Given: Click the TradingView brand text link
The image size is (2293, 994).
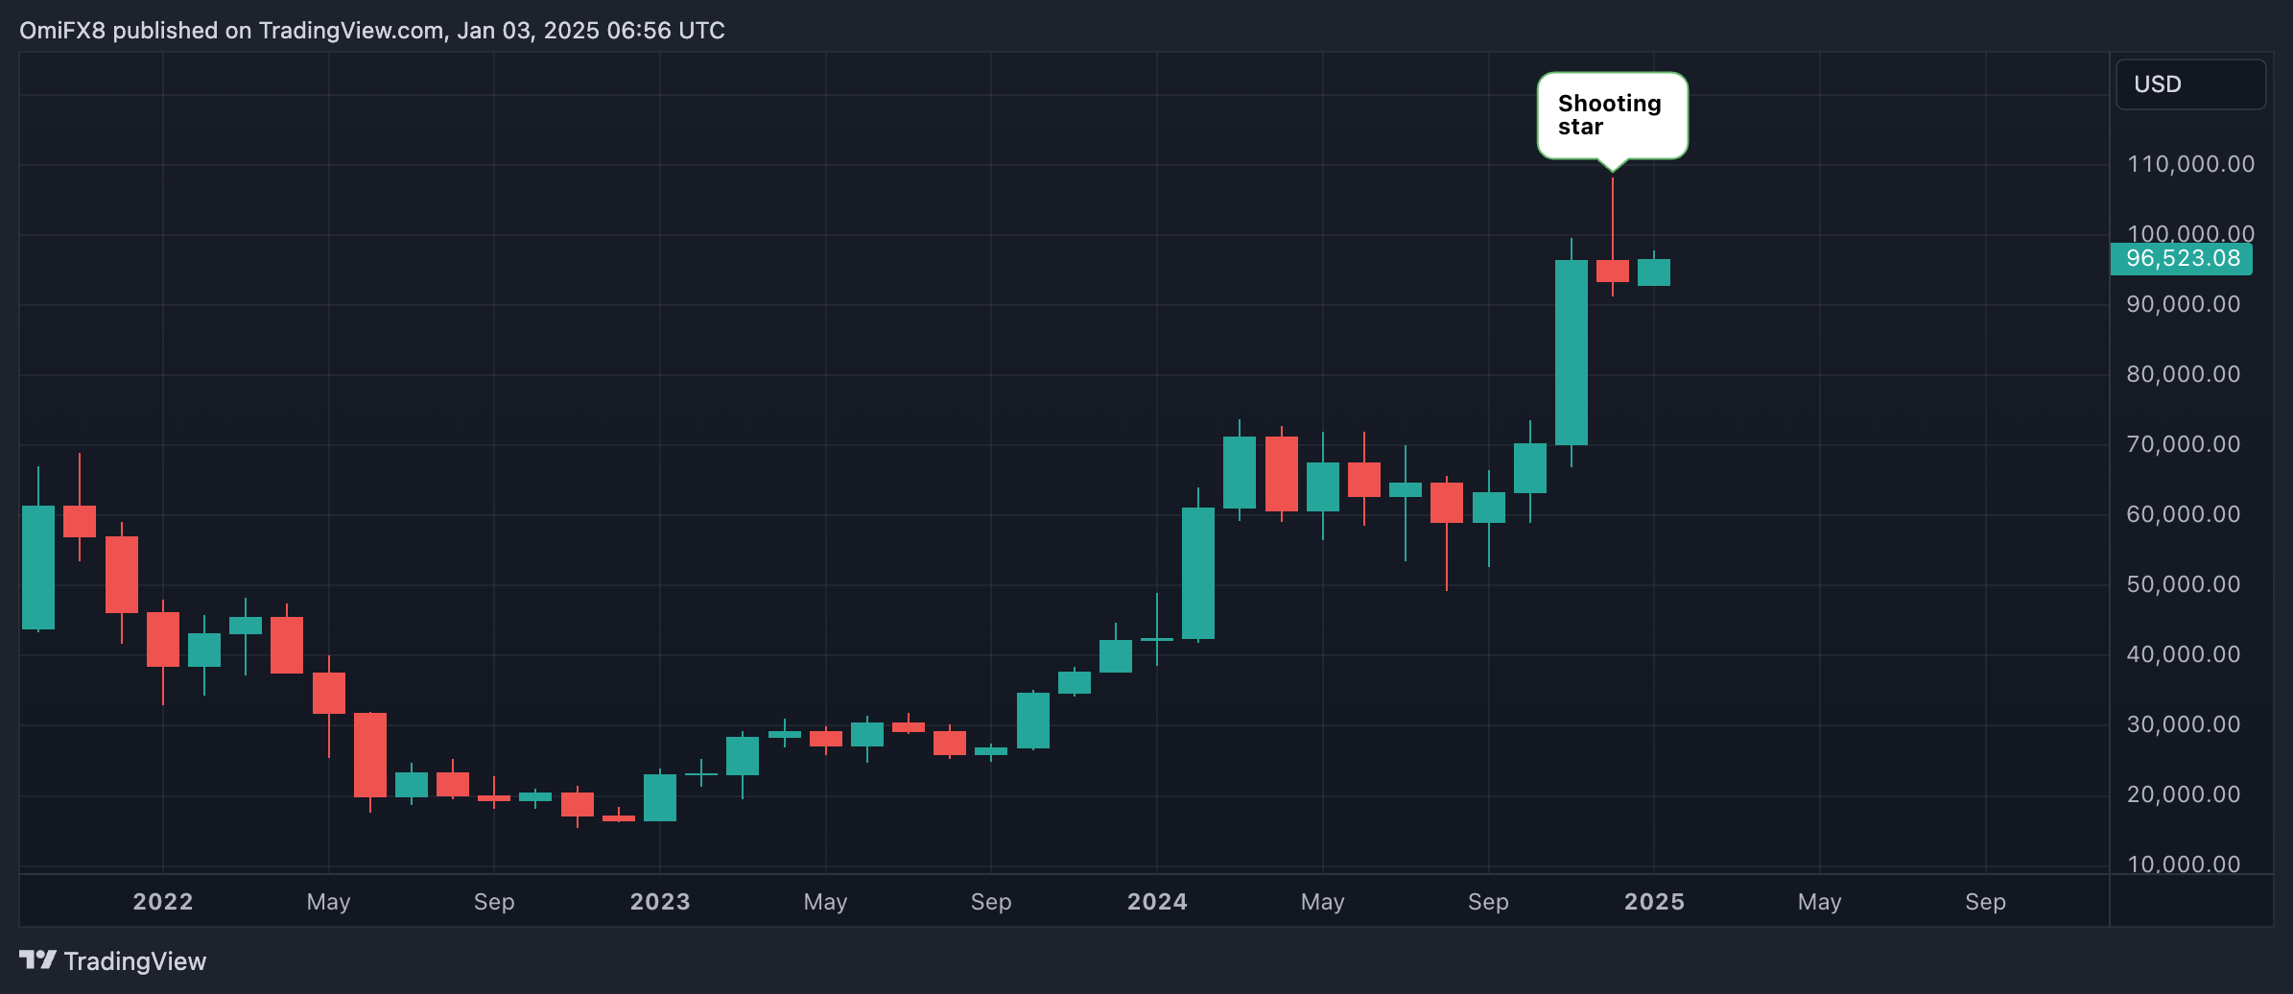Looking at the screenshot, I should point(135,961).
